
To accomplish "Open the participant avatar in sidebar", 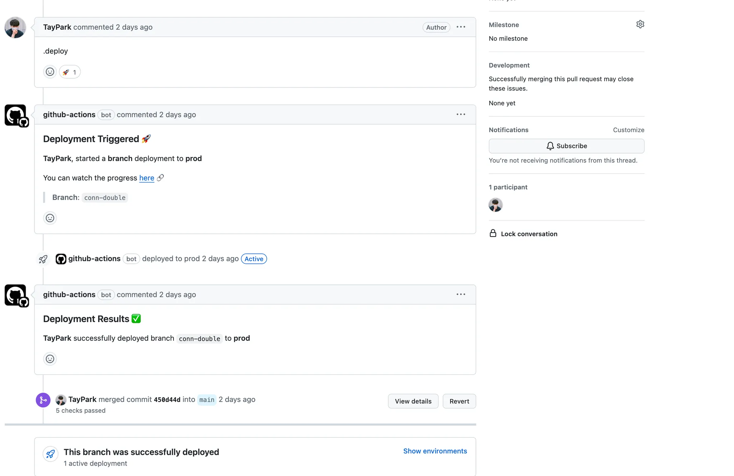I will point(496,205).
